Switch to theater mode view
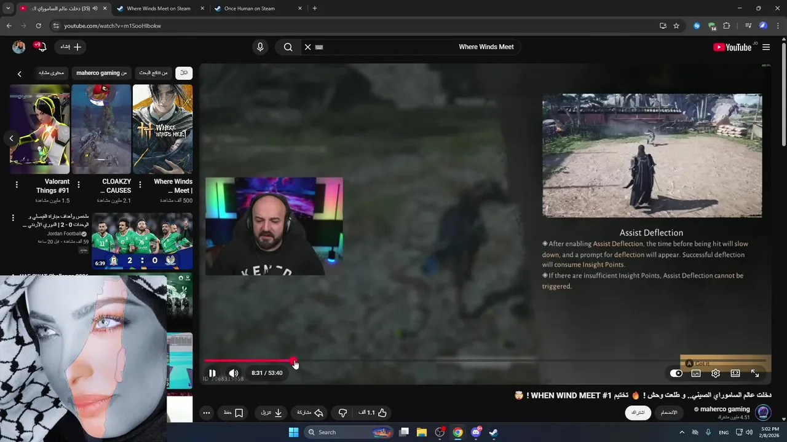787x442 pixels. [735, 373]
